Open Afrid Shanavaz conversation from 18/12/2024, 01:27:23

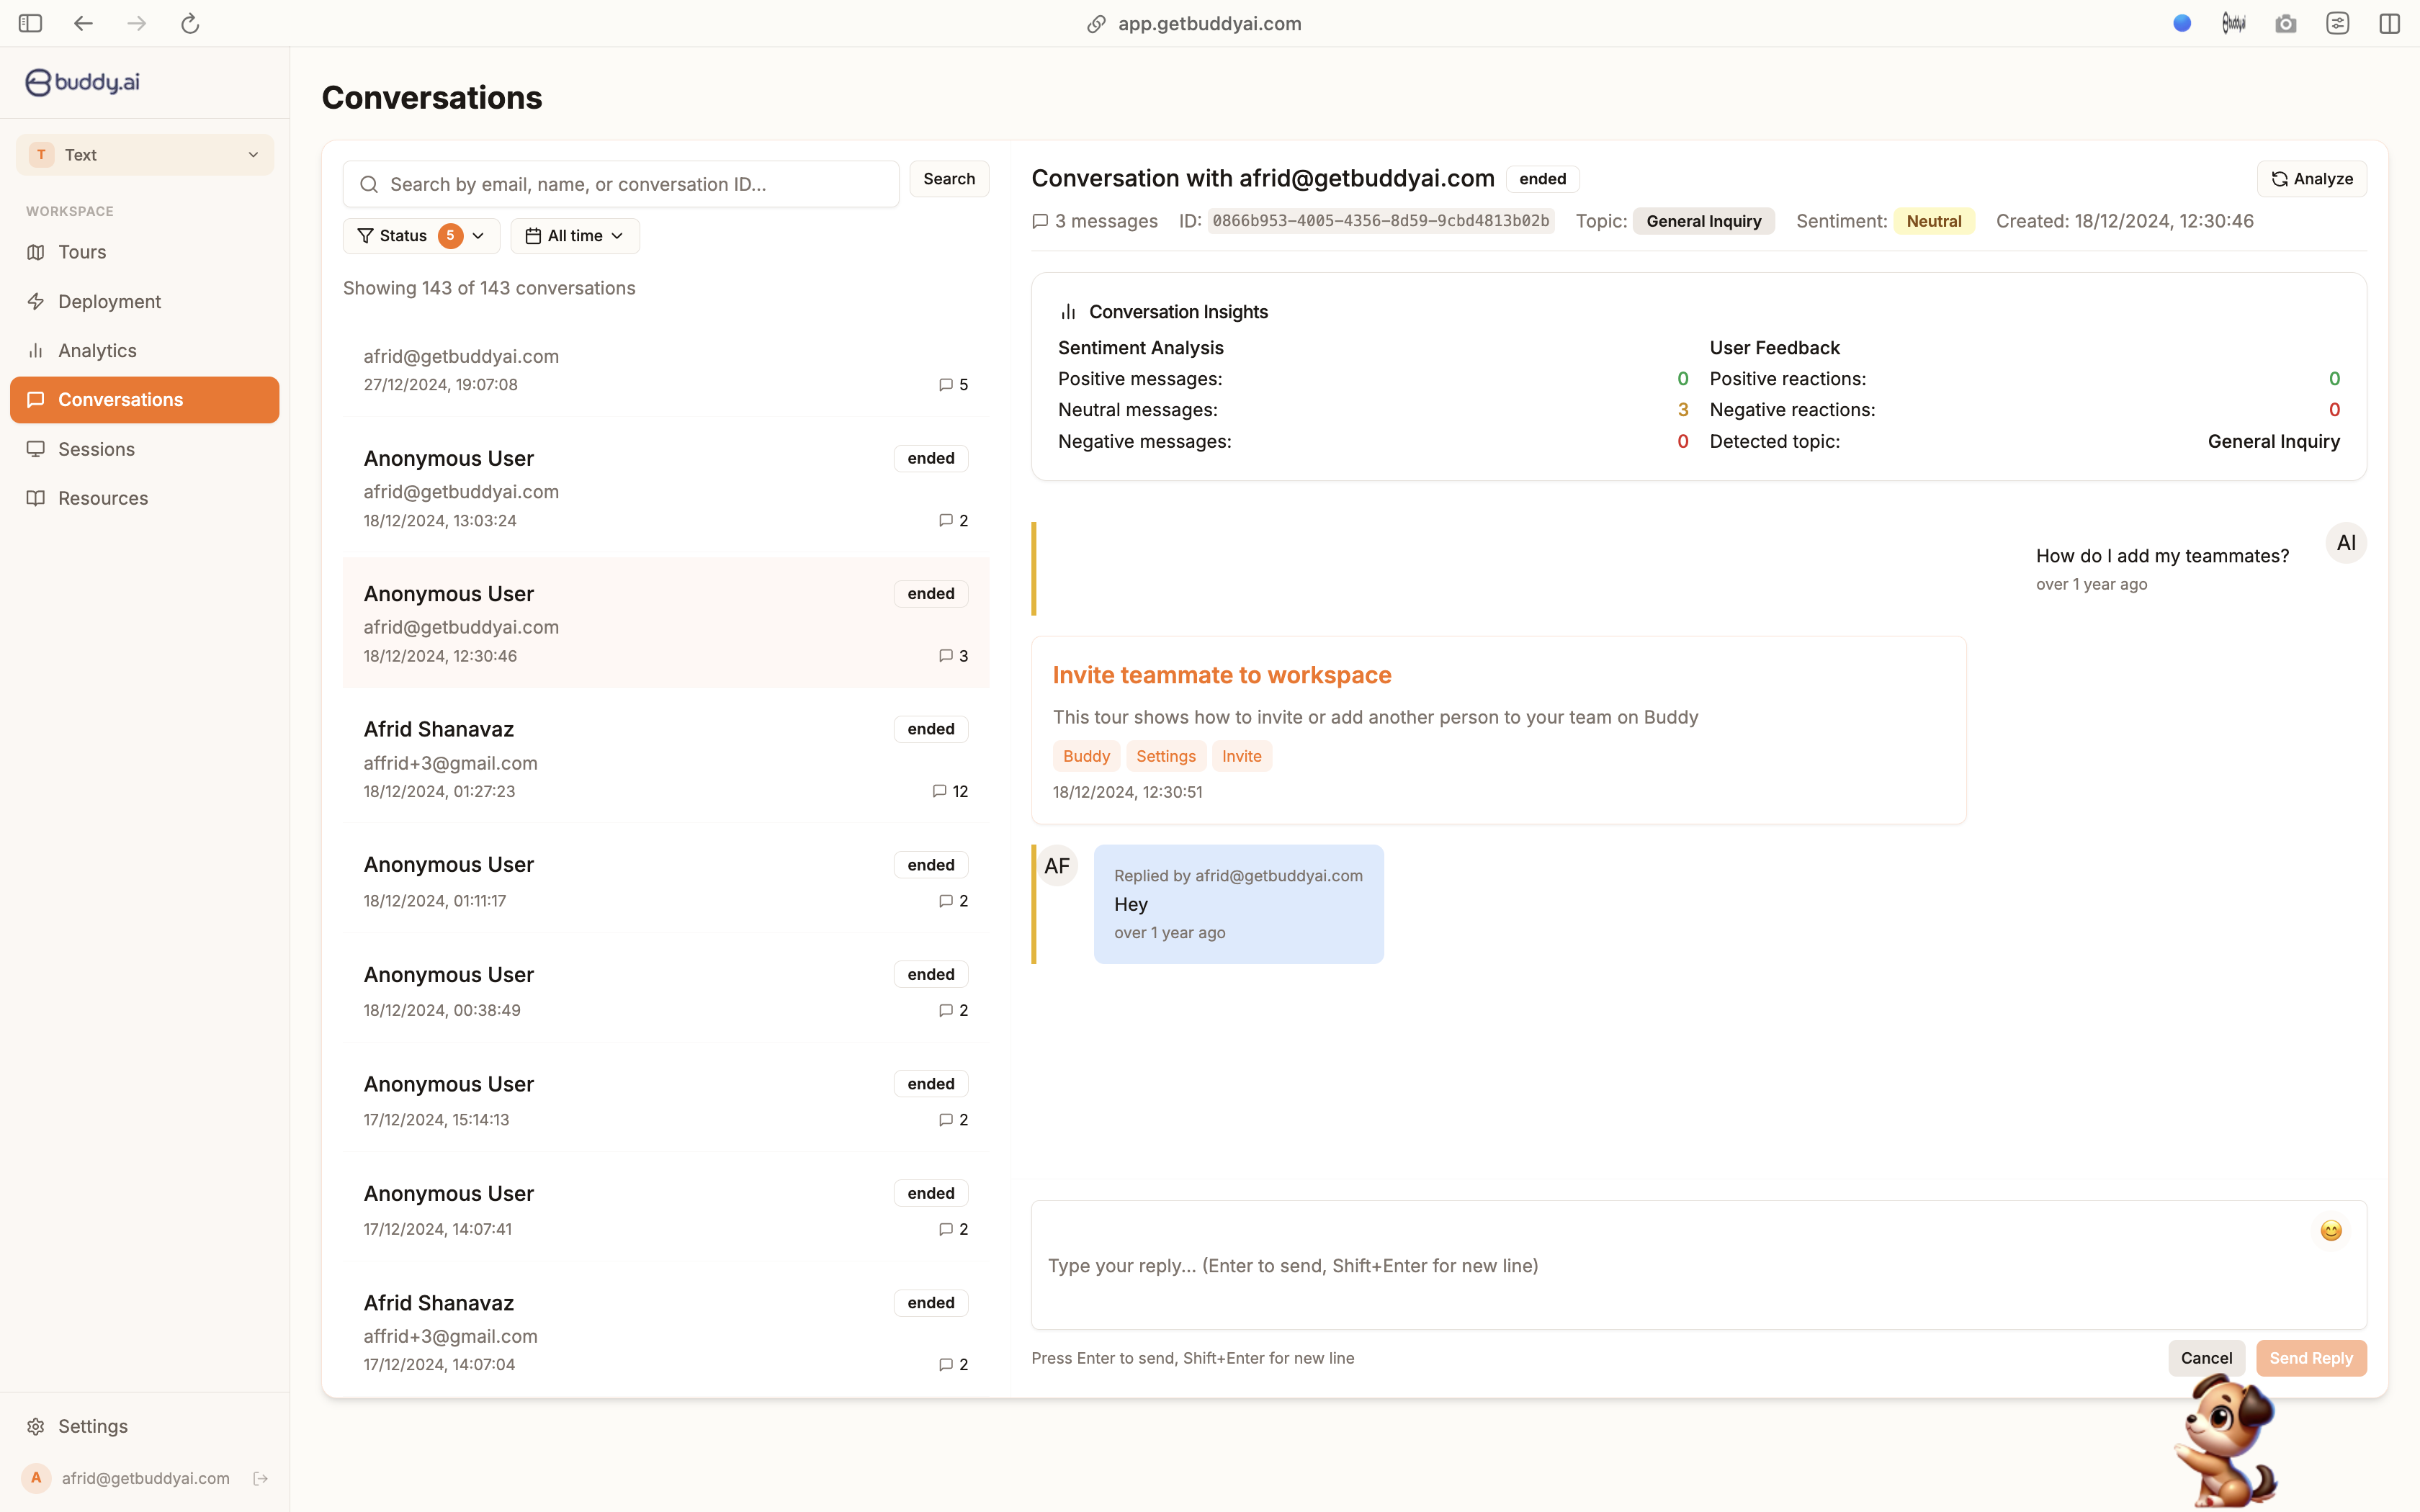coord(666,759)
